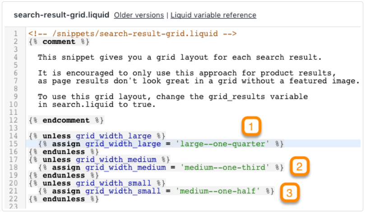366x214 pixels.
Task: Click line number 1 in the gutter
Action: (x=15, y=34)
